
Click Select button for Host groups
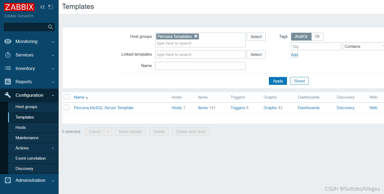tap(256, 37)
